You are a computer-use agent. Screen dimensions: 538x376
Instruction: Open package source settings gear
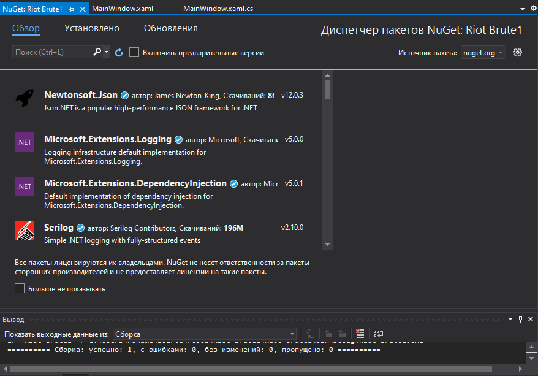pyautogui.click(x=517, y=52)
